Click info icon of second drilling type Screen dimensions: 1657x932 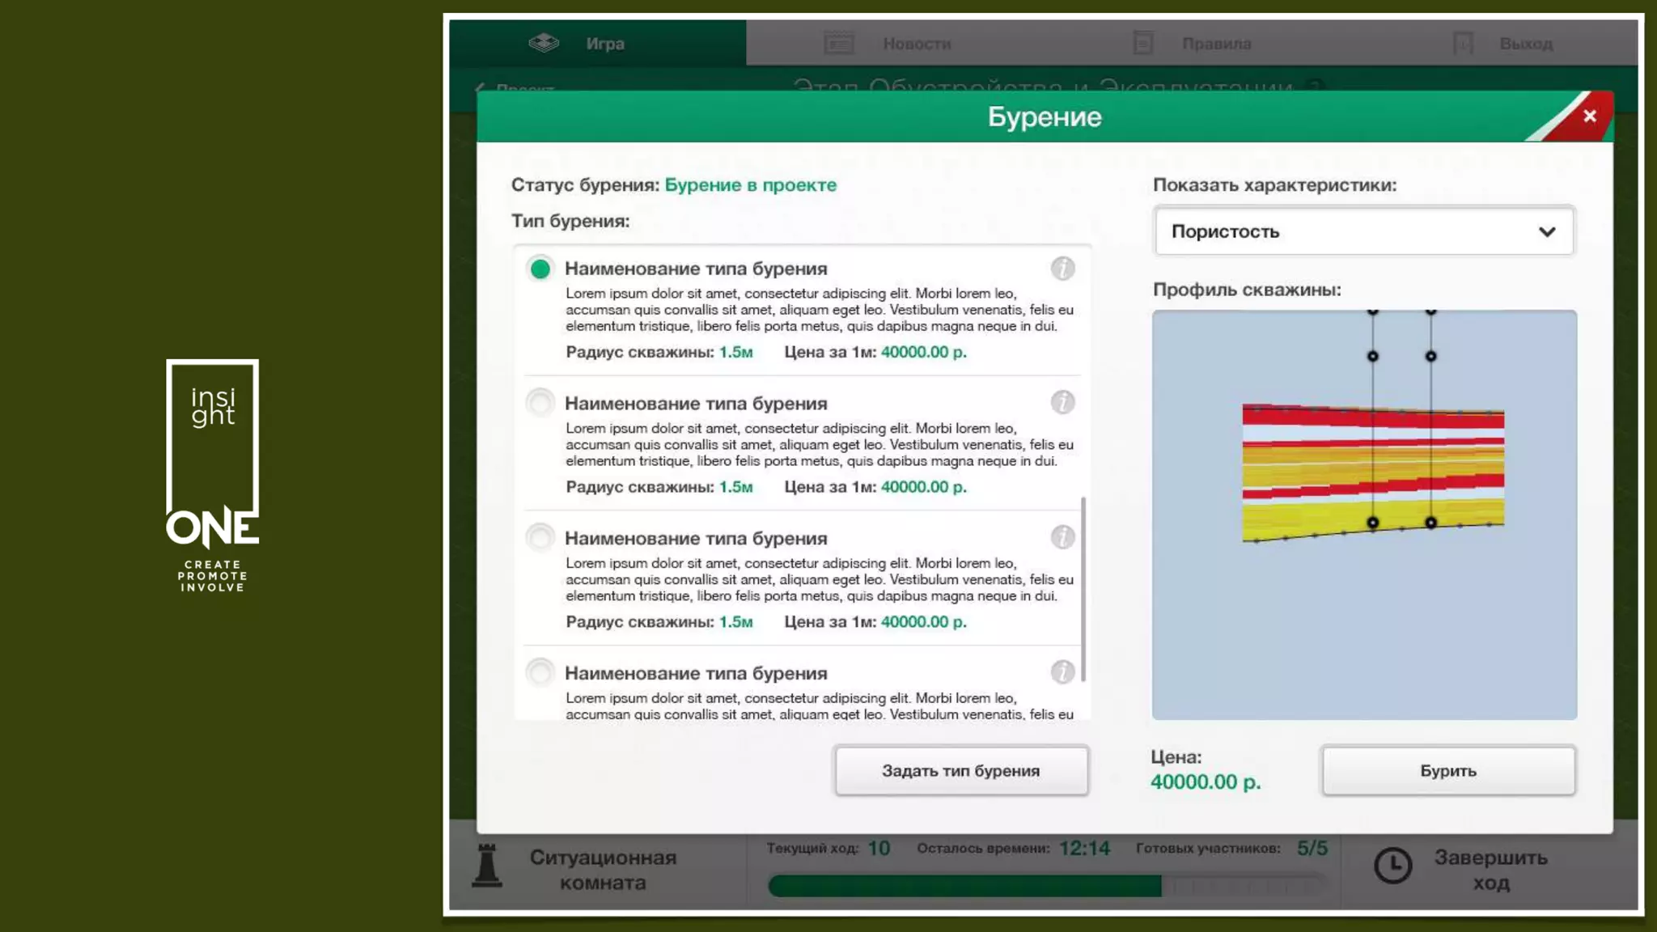click(x=1062, y=402)
